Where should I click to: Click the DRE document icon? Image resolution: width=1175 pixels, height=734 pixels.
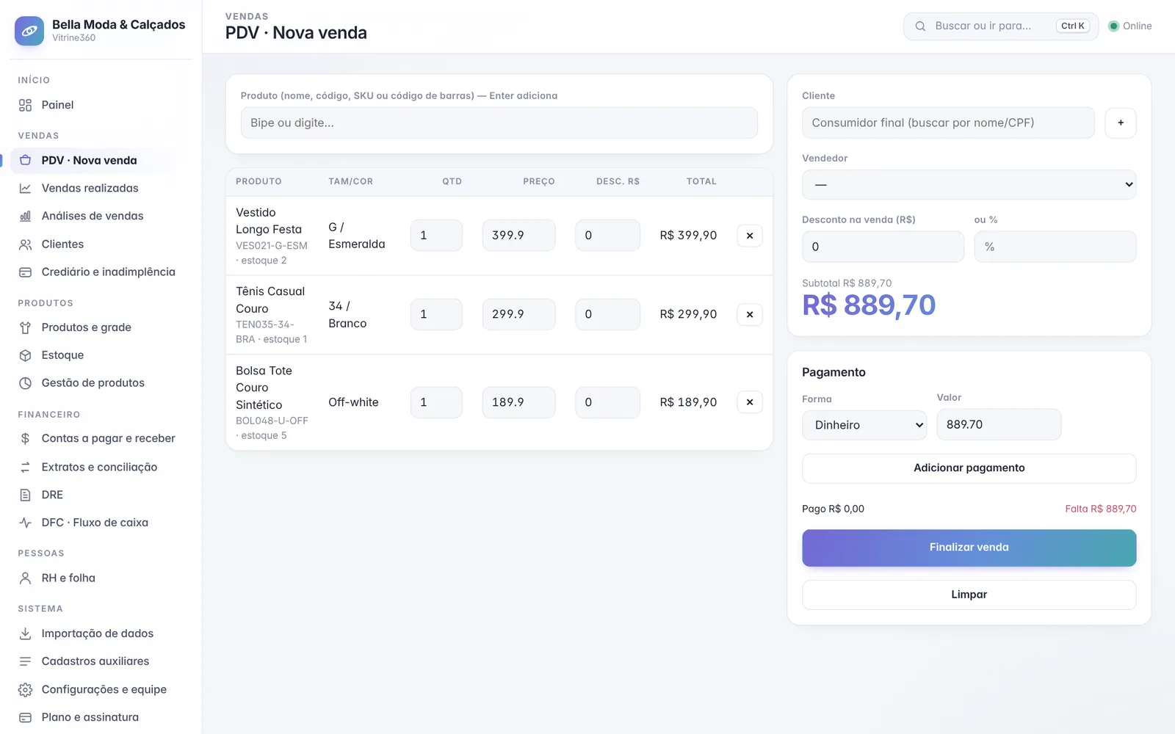pos(25,495)
